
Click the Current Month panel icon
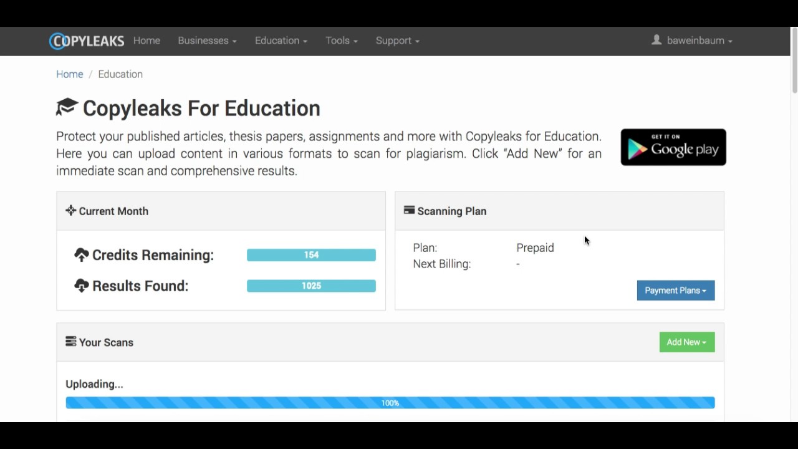[70, 211]
